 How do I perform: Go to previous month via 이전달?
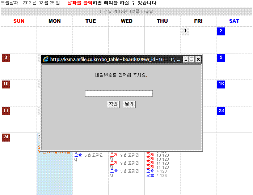pyautogui.click(x=106, y=12)
